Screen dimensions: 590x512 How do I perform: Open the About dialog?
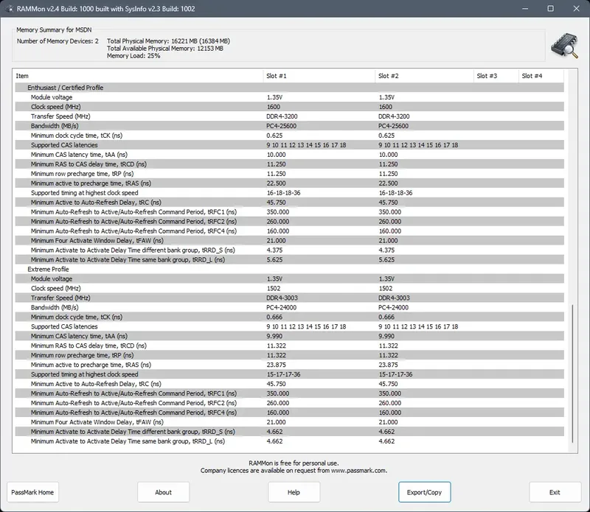pos(163,492)
